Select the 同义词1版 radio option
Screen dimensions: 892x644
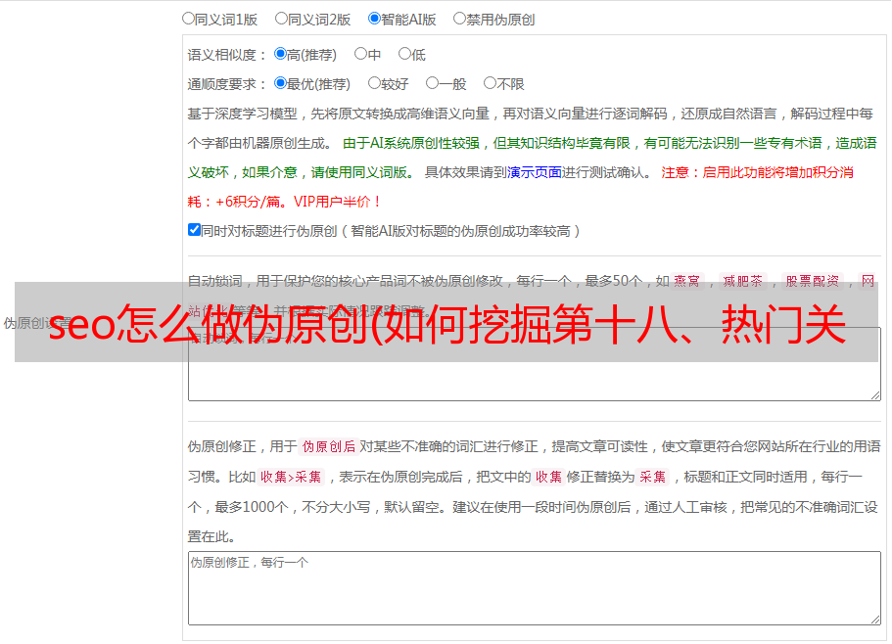188,19
